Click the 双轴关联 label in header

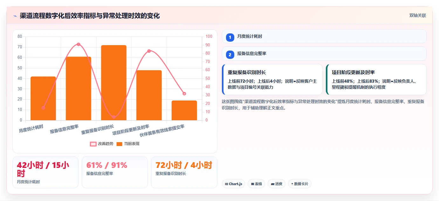pyautogui.click(x=417, y=15)
